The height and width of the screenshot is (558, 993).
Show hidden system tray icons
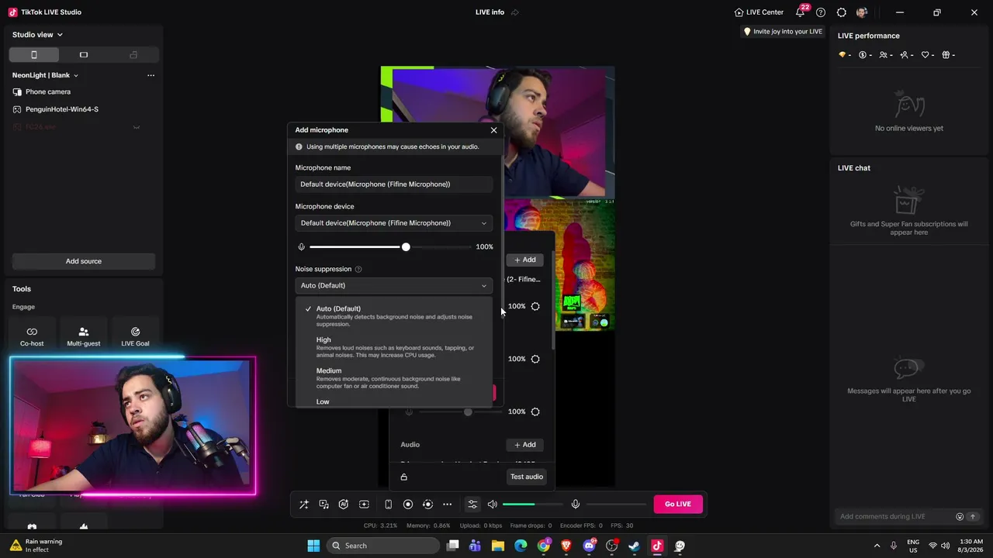pyautogui.click(x=877, y=546)
